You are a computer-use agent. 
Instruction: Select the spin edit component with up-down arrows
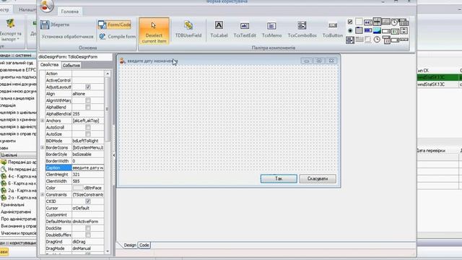click(404, 30)
